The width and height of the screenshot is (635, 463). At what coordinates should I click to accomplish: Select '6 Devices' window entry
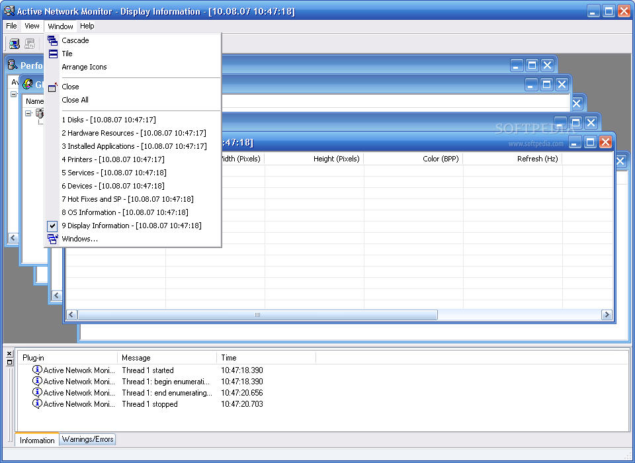[x=132, y=186]
